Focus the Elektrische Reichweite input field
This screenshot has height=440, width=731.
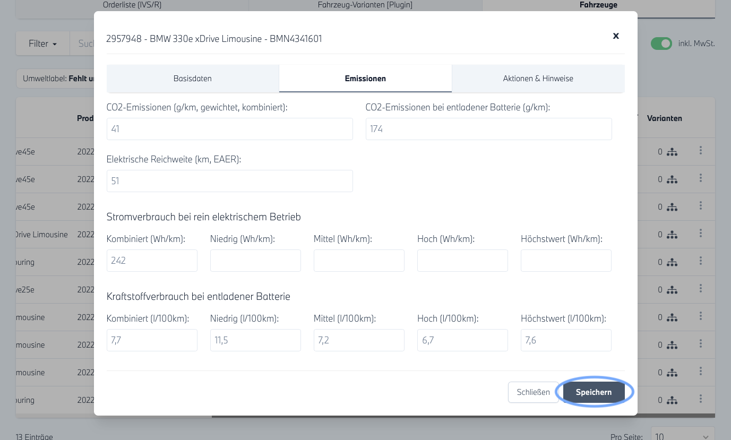[x=229, y=181]
